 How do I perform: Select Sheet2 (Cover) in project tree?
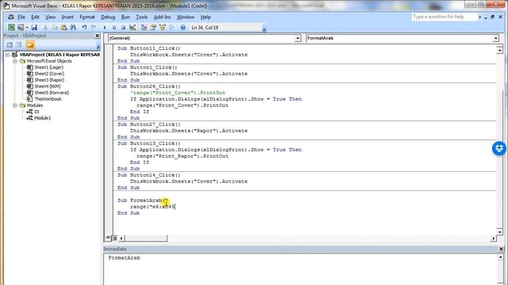[49, 74]
